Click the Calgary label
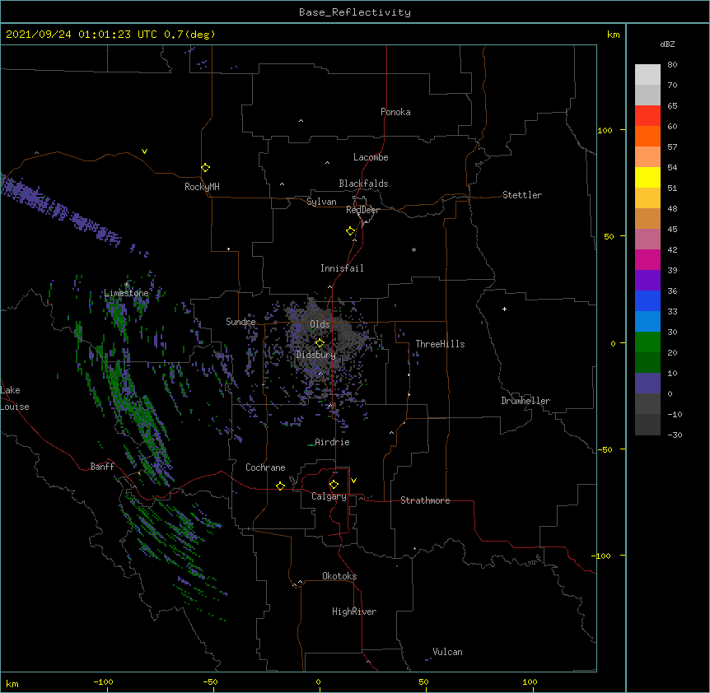710x693 pixels. click(329, 496)
